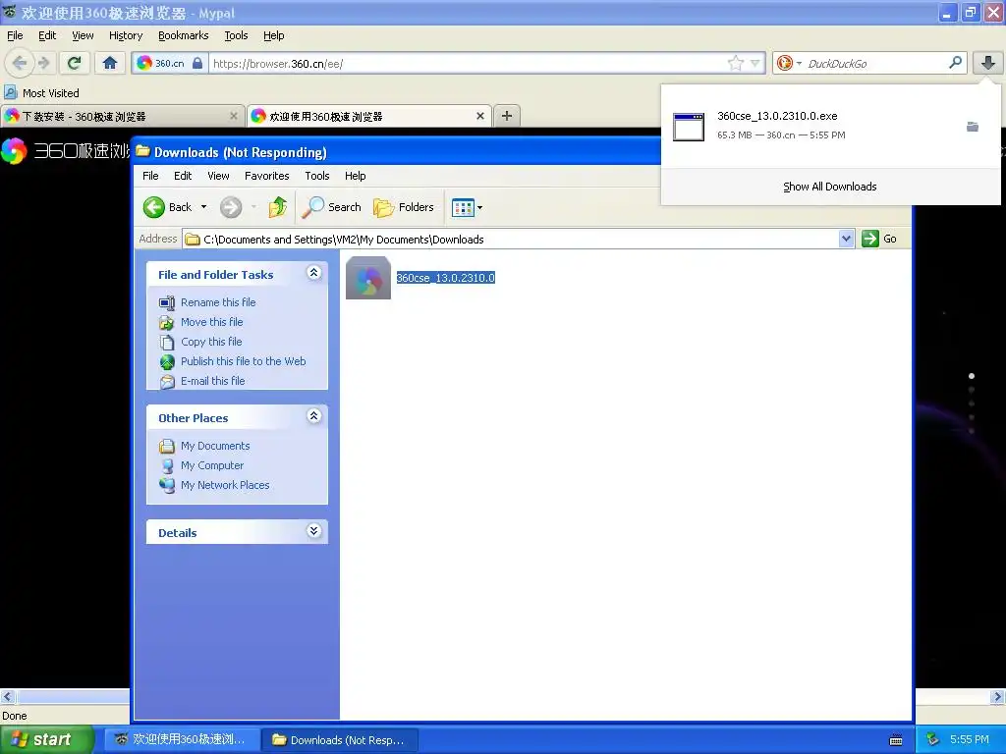
Task: Open browser History menu
Action: (125, 35)
